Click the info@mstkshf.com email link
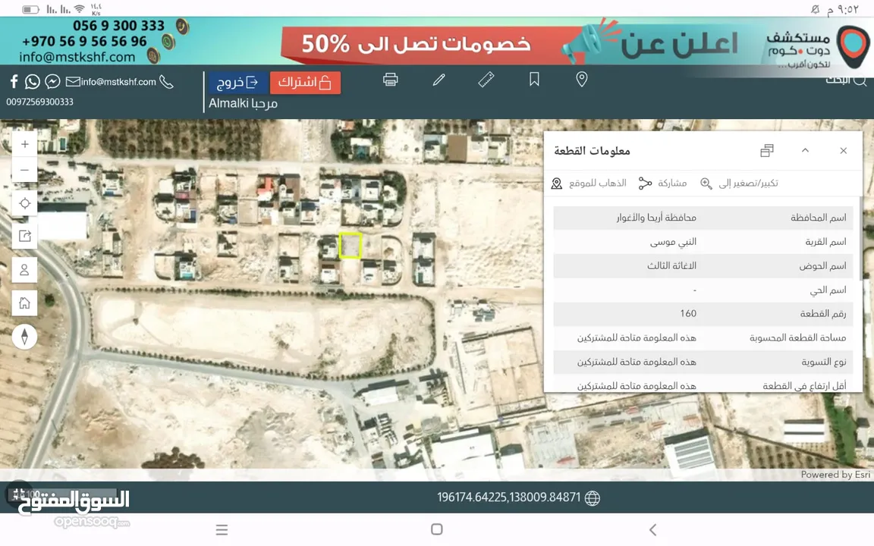Image resolution: width=874 pixels, height=546 pixels. [x=118, y=82]
